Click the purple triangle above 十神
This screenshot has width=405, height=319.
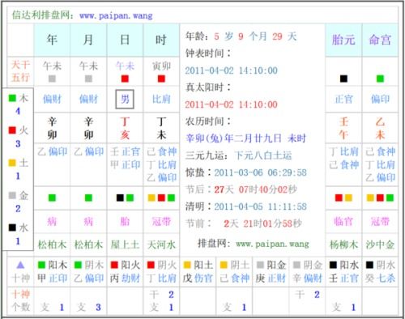pyautogui.click(x=20, y=266)
